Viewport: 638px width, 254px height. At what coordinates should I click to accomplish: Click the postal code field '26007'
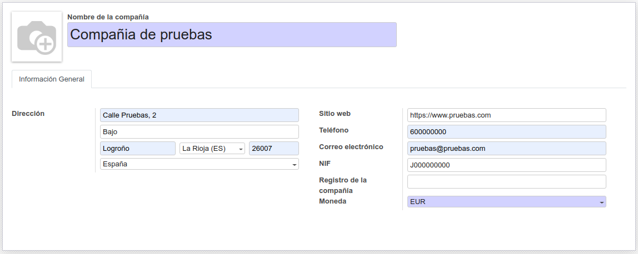pos(273,149)
